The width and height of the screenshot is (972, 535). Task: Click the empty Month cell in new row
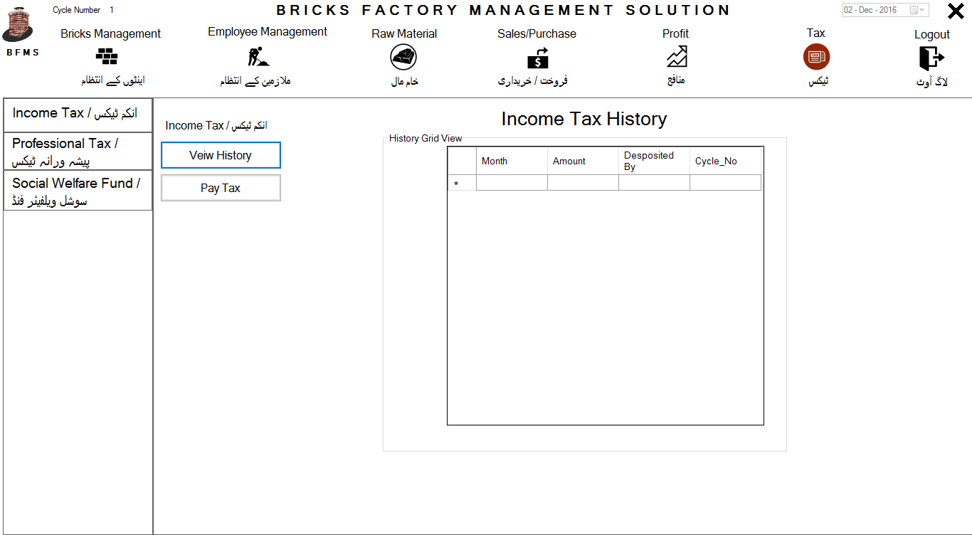(x=512, y=183)
